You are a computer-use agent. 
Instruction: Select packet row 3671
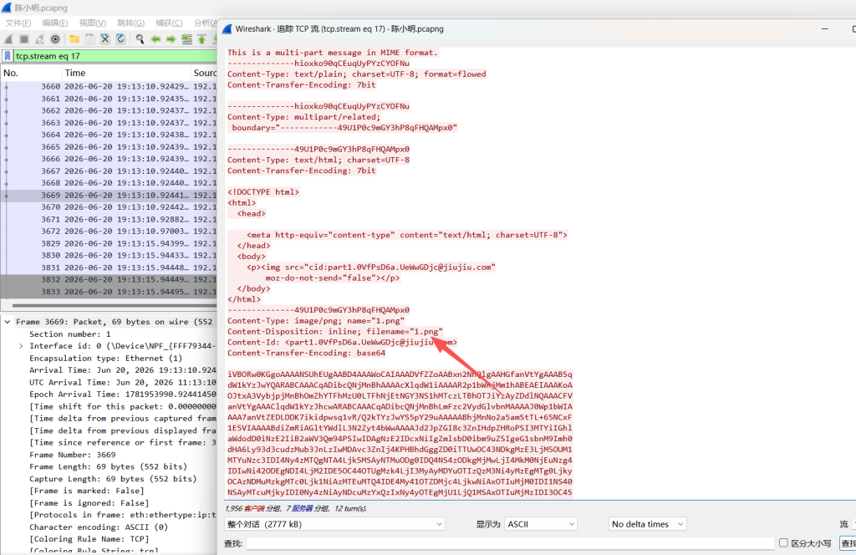(x=110, y=219)
